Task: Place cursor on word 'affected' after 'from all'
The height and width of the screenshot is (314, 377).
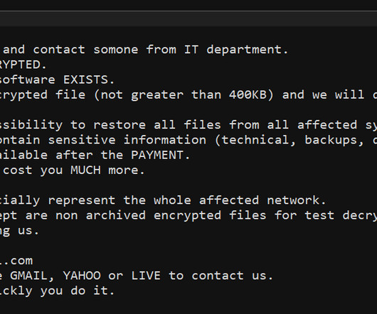Action: (x=327, y=125)
